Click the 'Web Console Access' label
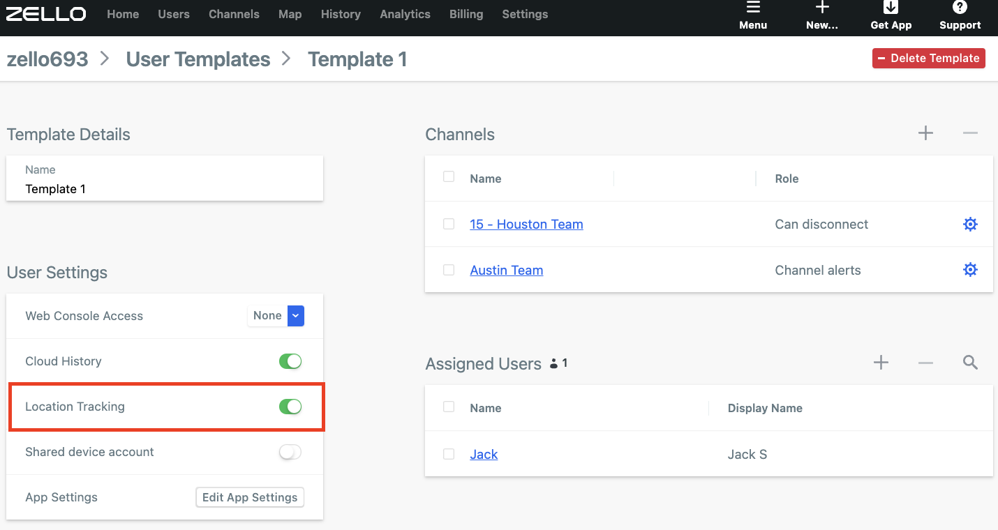This screenshot has width=998, height=530. (x=84, y=316)
